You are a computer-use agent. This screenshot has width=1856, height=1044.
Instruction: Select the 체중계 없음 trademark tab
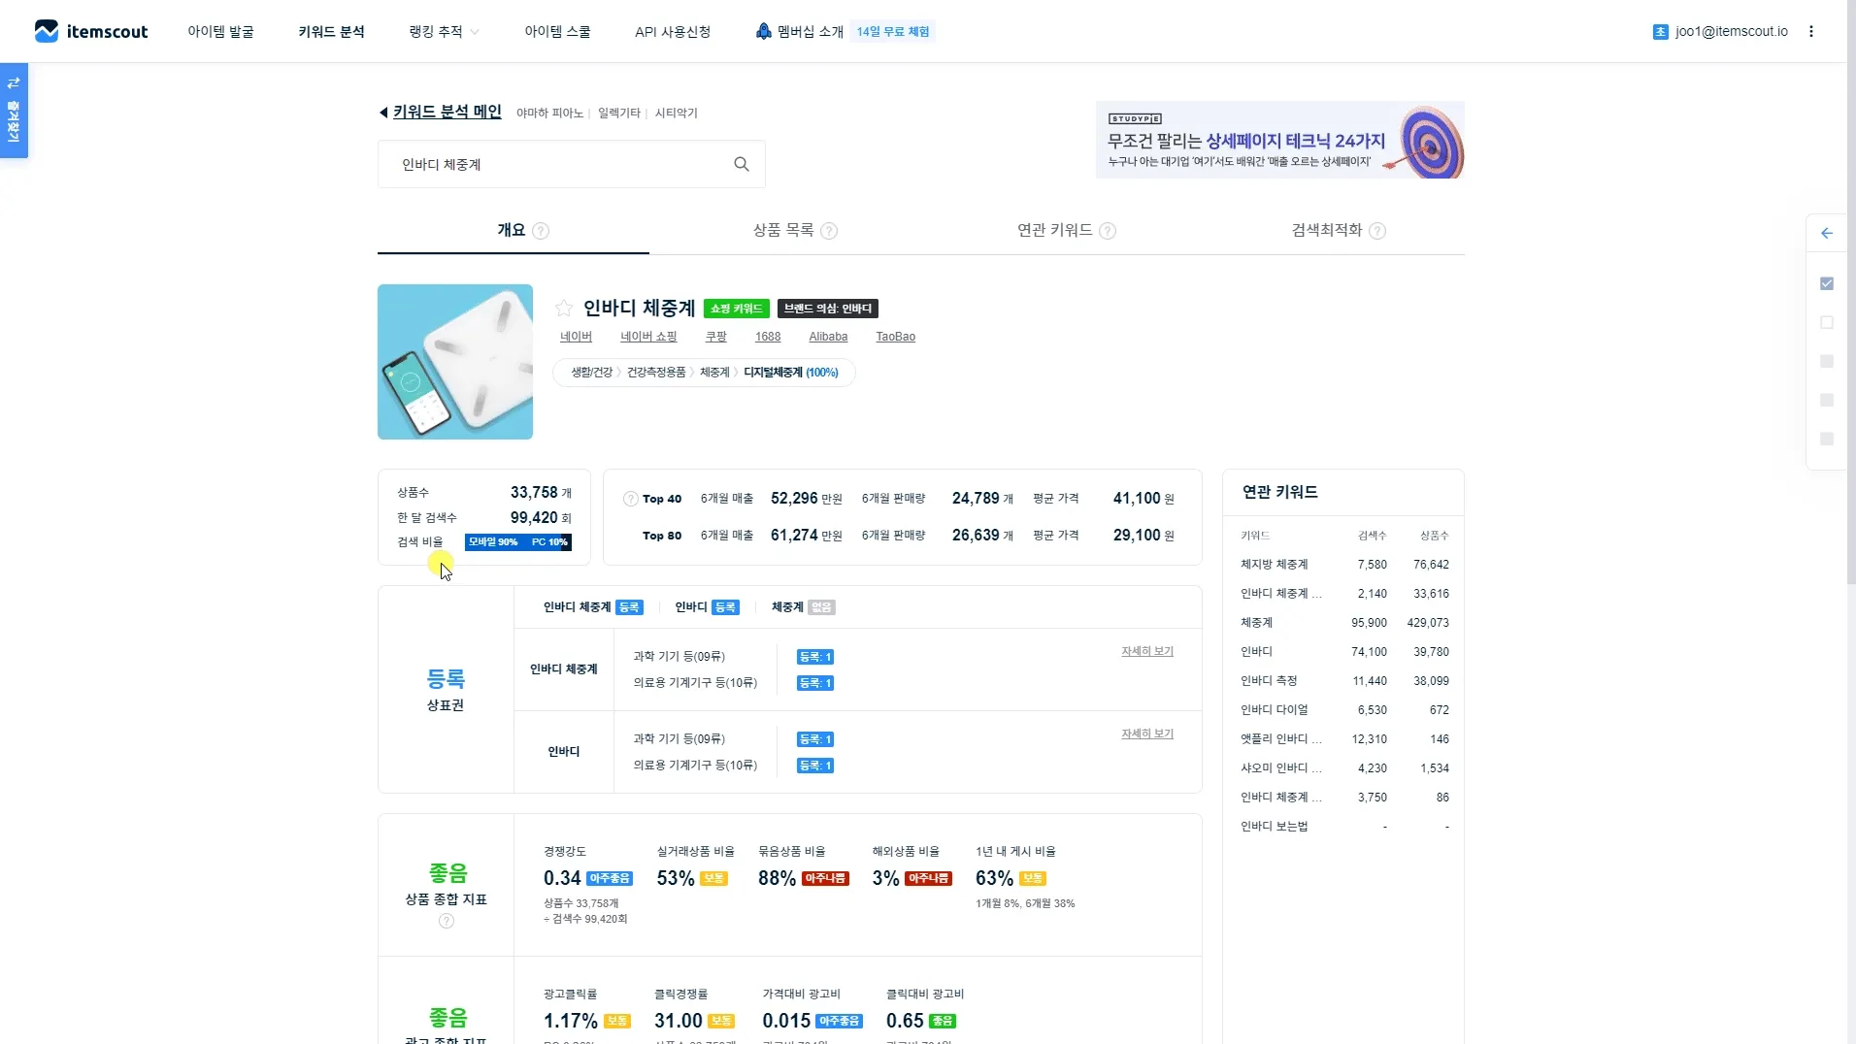(803, 607)
